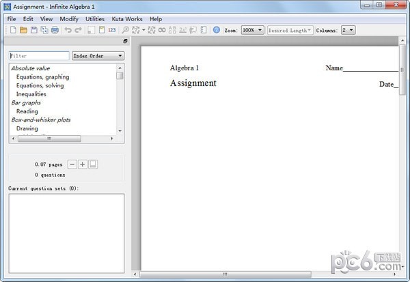Select Equations, graphing topic

point(42,77)
